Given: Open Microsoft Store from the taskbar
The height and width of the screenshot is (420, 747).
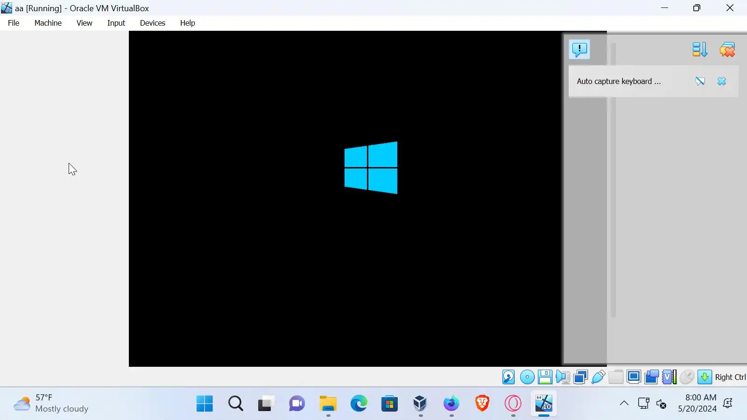Looking at the screenshot, I should point(389,404).
